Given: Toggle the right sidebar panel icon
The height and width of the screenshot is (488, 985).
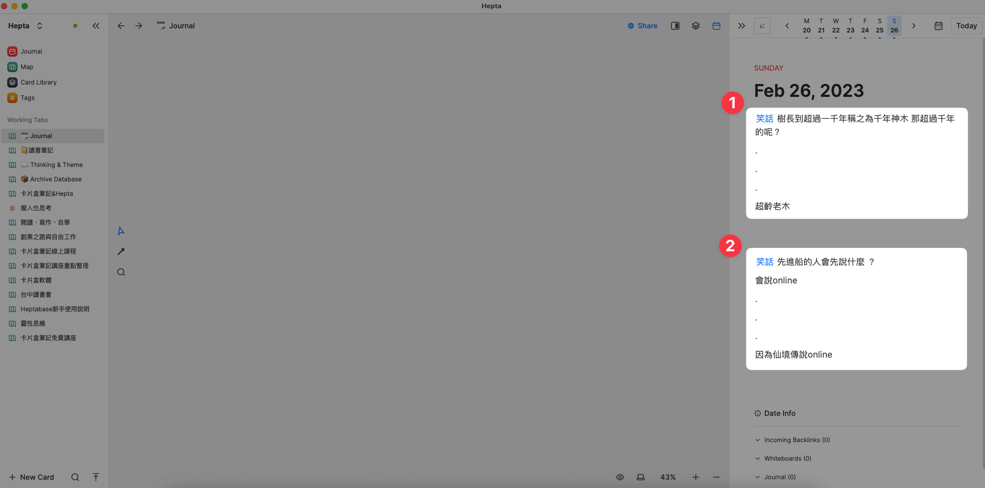Looking at the screenshot, I should 675,26.
